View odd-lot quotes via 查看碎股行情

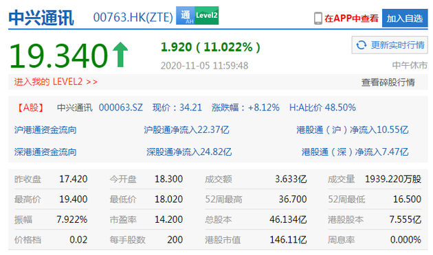(388, 82)
